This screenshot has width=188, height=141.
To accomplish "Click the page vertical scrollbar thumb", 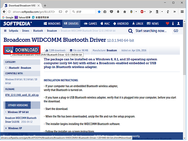I will click(185, 49).
